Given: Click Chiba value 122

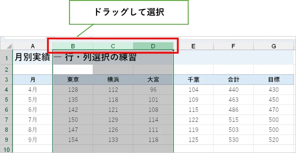Looking at the screenshot, I should (x=193, y=120).
